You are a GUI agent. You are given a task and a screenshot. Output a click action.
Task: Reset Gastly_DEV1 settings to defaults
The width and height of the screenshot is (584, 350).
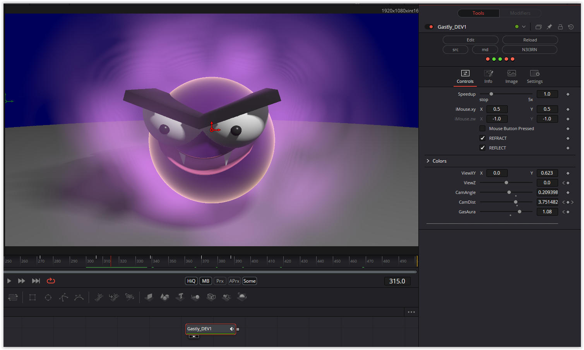(x=571, y=27)
